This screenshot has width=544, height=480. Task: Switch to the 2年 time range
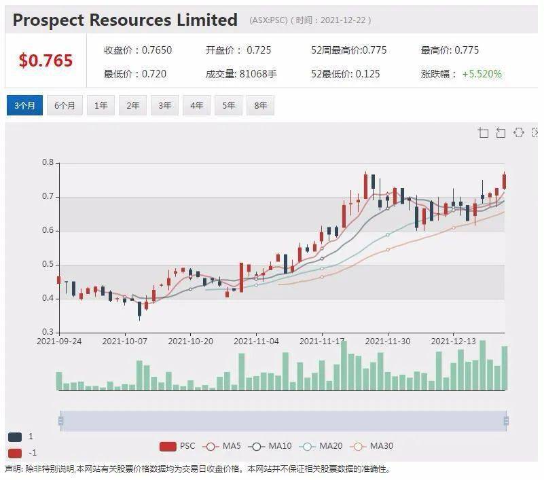132,105
